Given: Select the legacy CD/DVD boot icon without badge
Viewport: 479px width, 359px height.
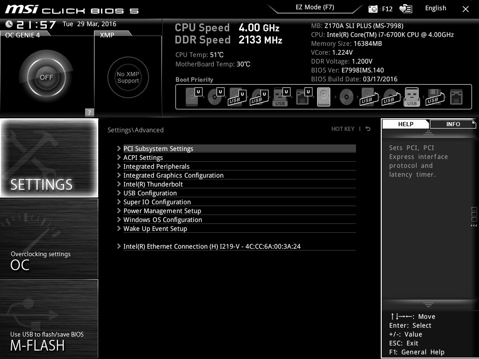Looking at the screenshot, I should pos(347,97).
